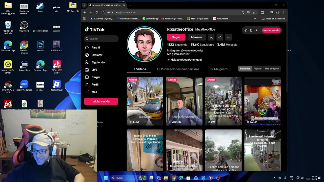Open the crossfit hejersisio video

(262, 150)
